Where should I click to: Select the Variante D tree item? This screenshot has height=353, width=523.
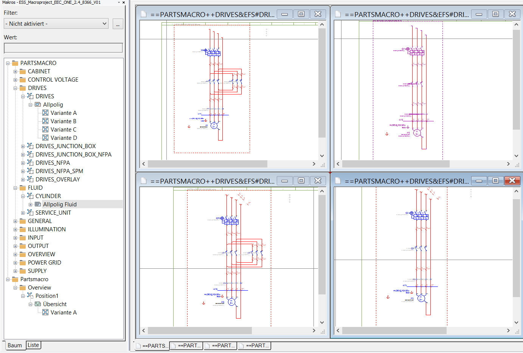pyautogui.click(x=64, y=138)
